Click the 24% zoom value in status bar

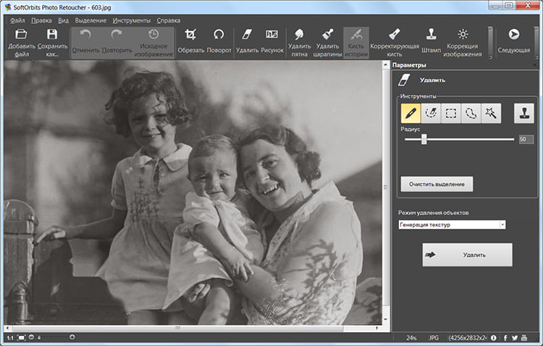(411, 338)
